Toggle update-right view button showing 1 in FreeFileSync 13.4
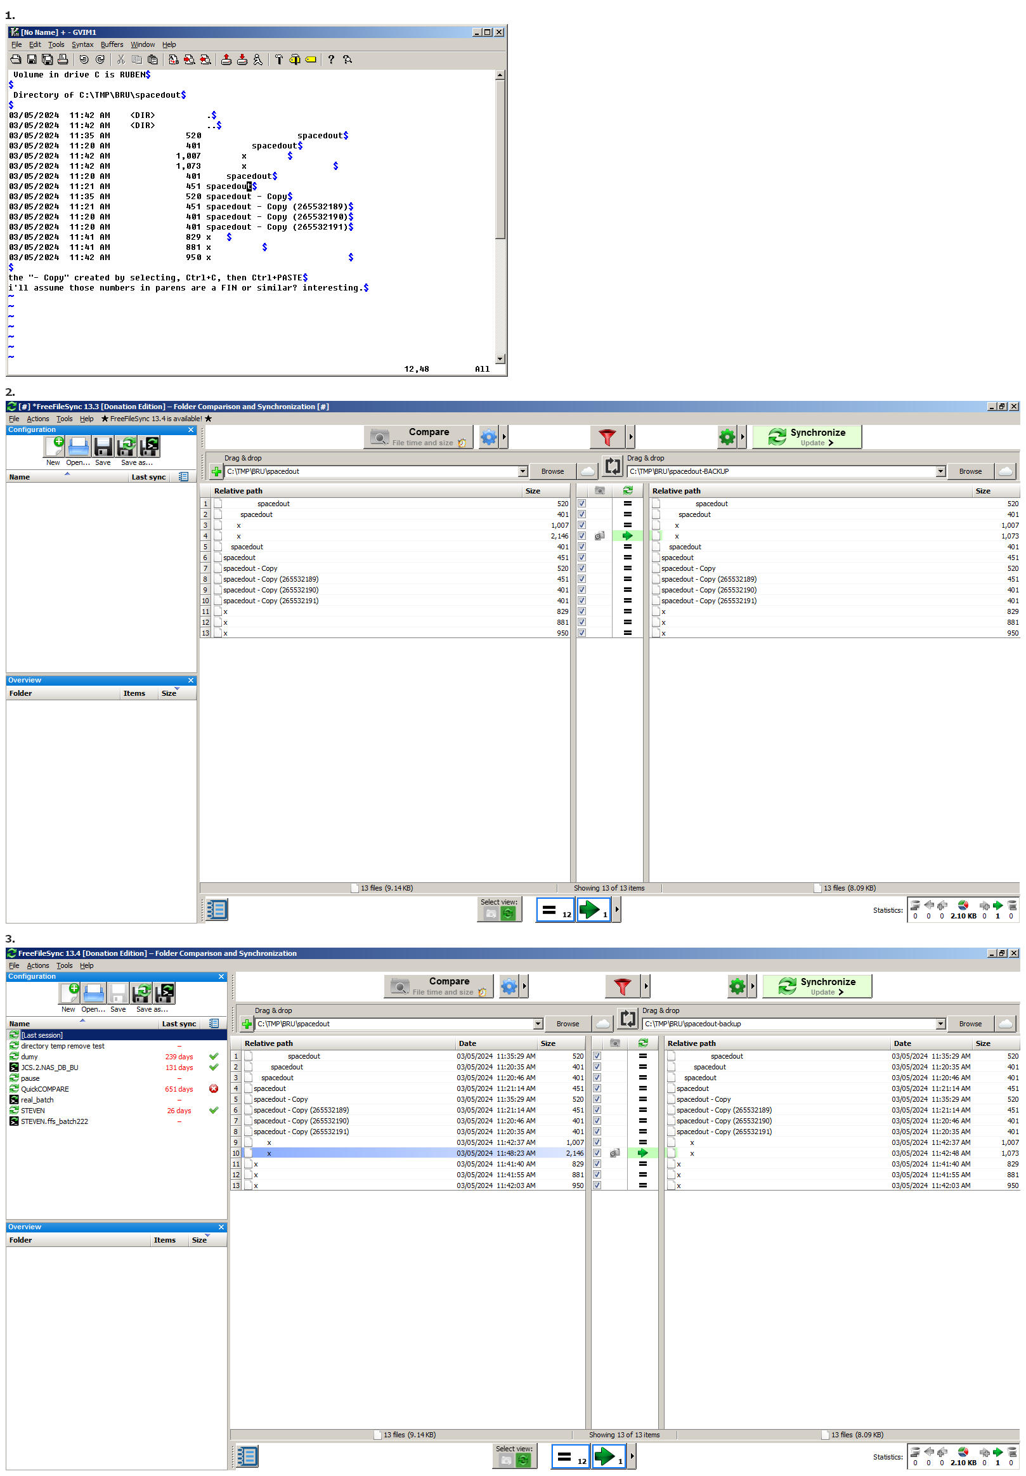This screenshot has width=1026, height=1476. click(x=609, y=1456)
